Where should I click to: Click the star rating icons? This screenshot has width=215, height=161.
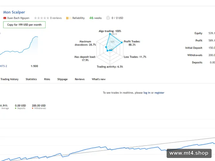42,18
